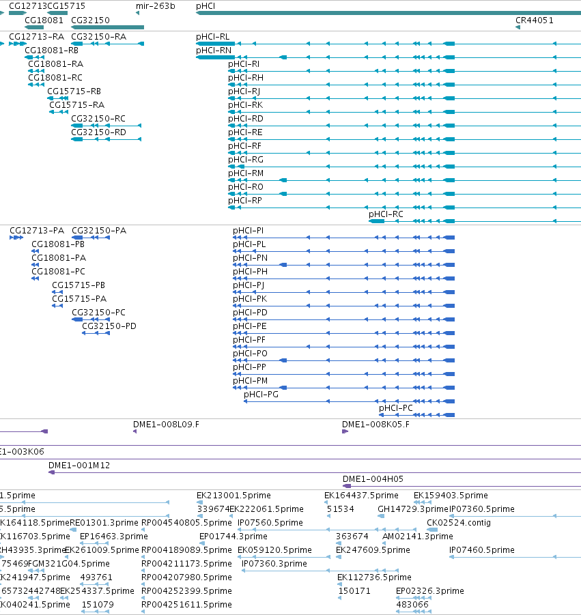
Task: Open transcript CG15715-RA
Action: (x=77, y=105)
